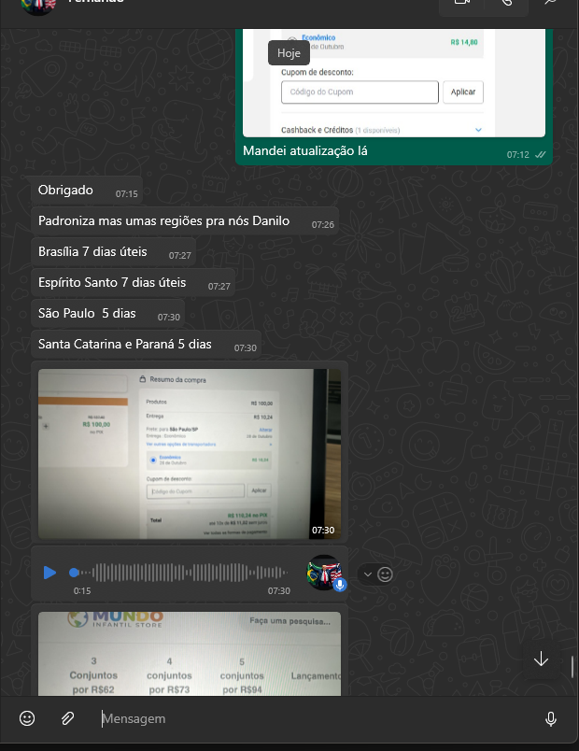This screenshot has height=751, width=579.
Task: Click the chat scrollbar thumb
Action: (572, 666)
